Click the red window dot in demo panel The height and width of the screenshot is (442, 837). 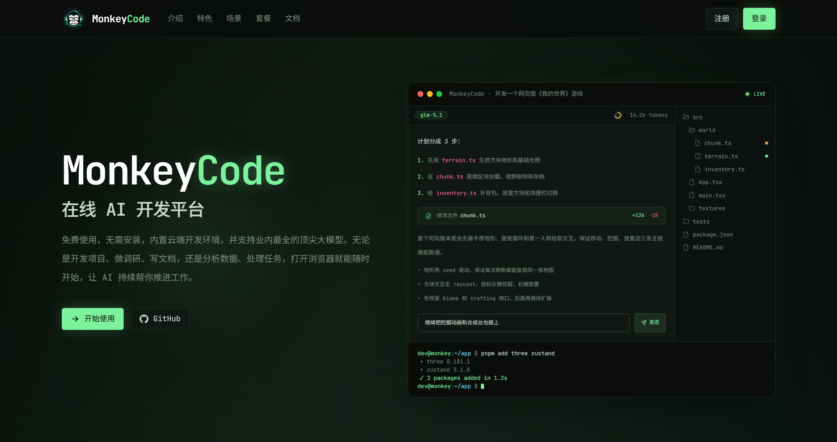click(x=420, y=94)
